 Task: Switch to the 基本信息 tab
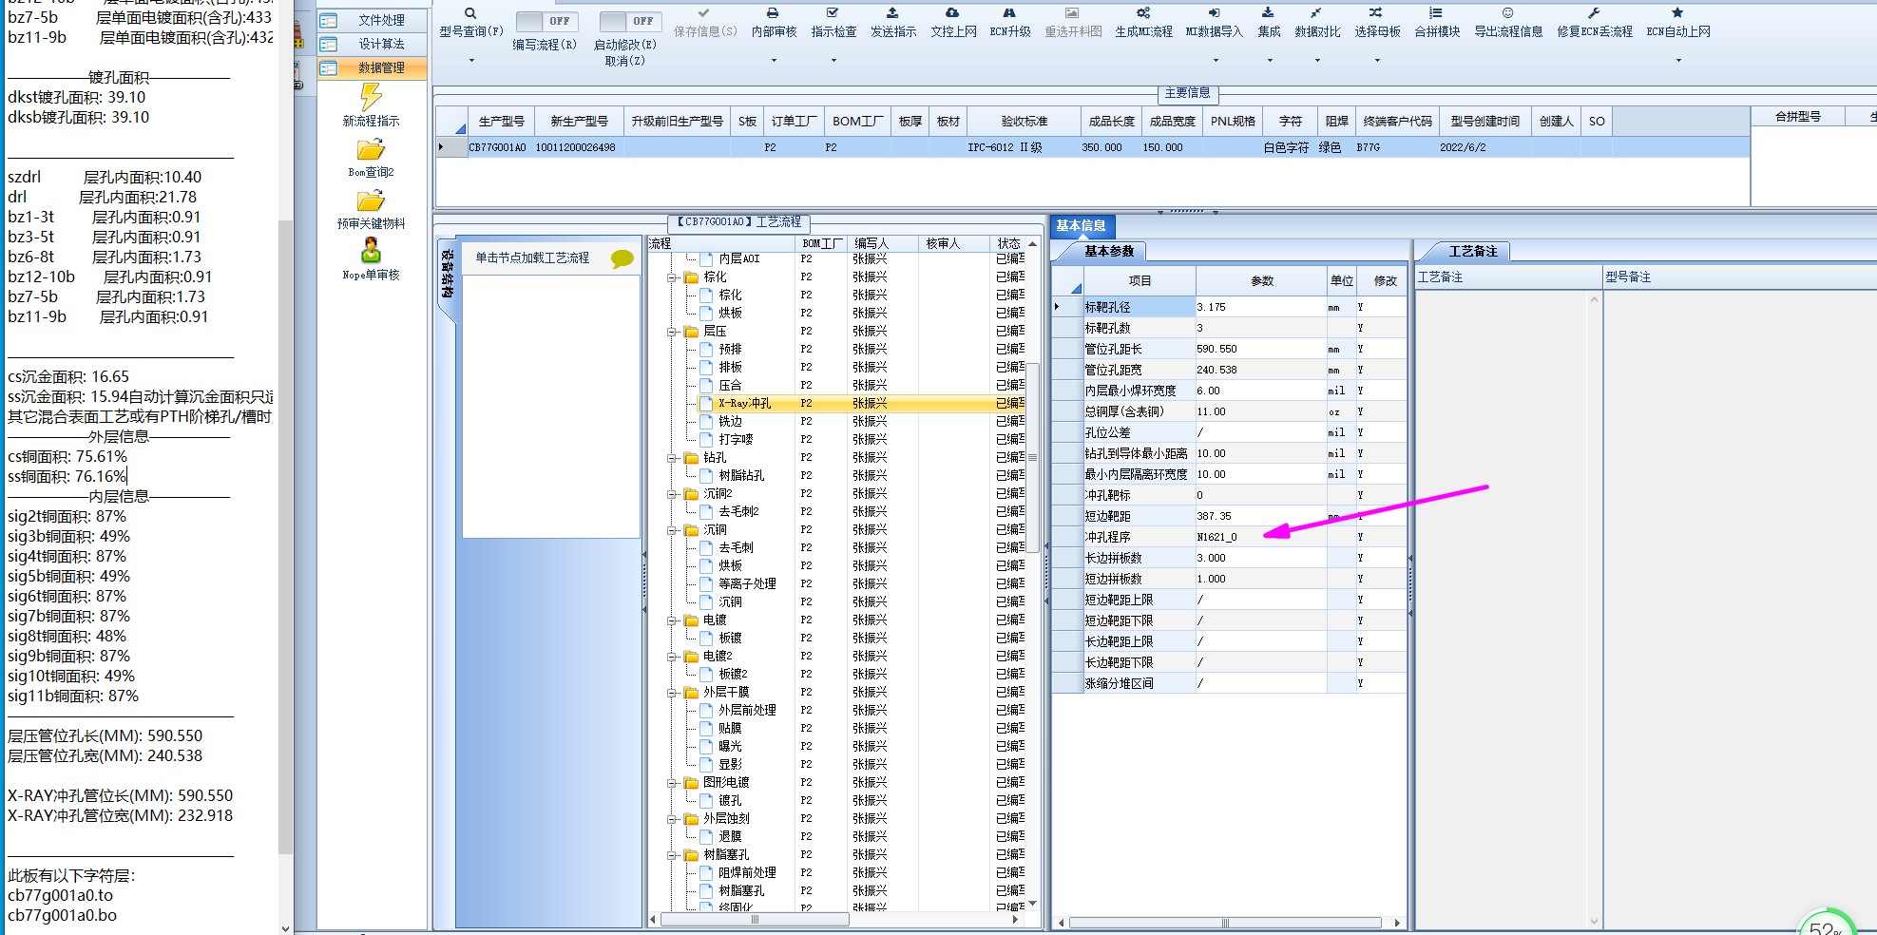coord(1082,226)
